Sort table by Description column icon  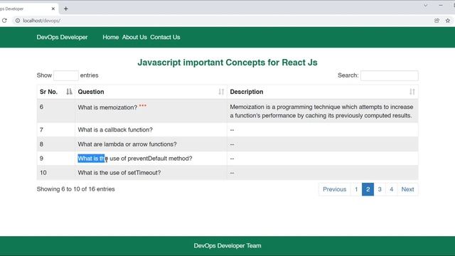(412, 92)
